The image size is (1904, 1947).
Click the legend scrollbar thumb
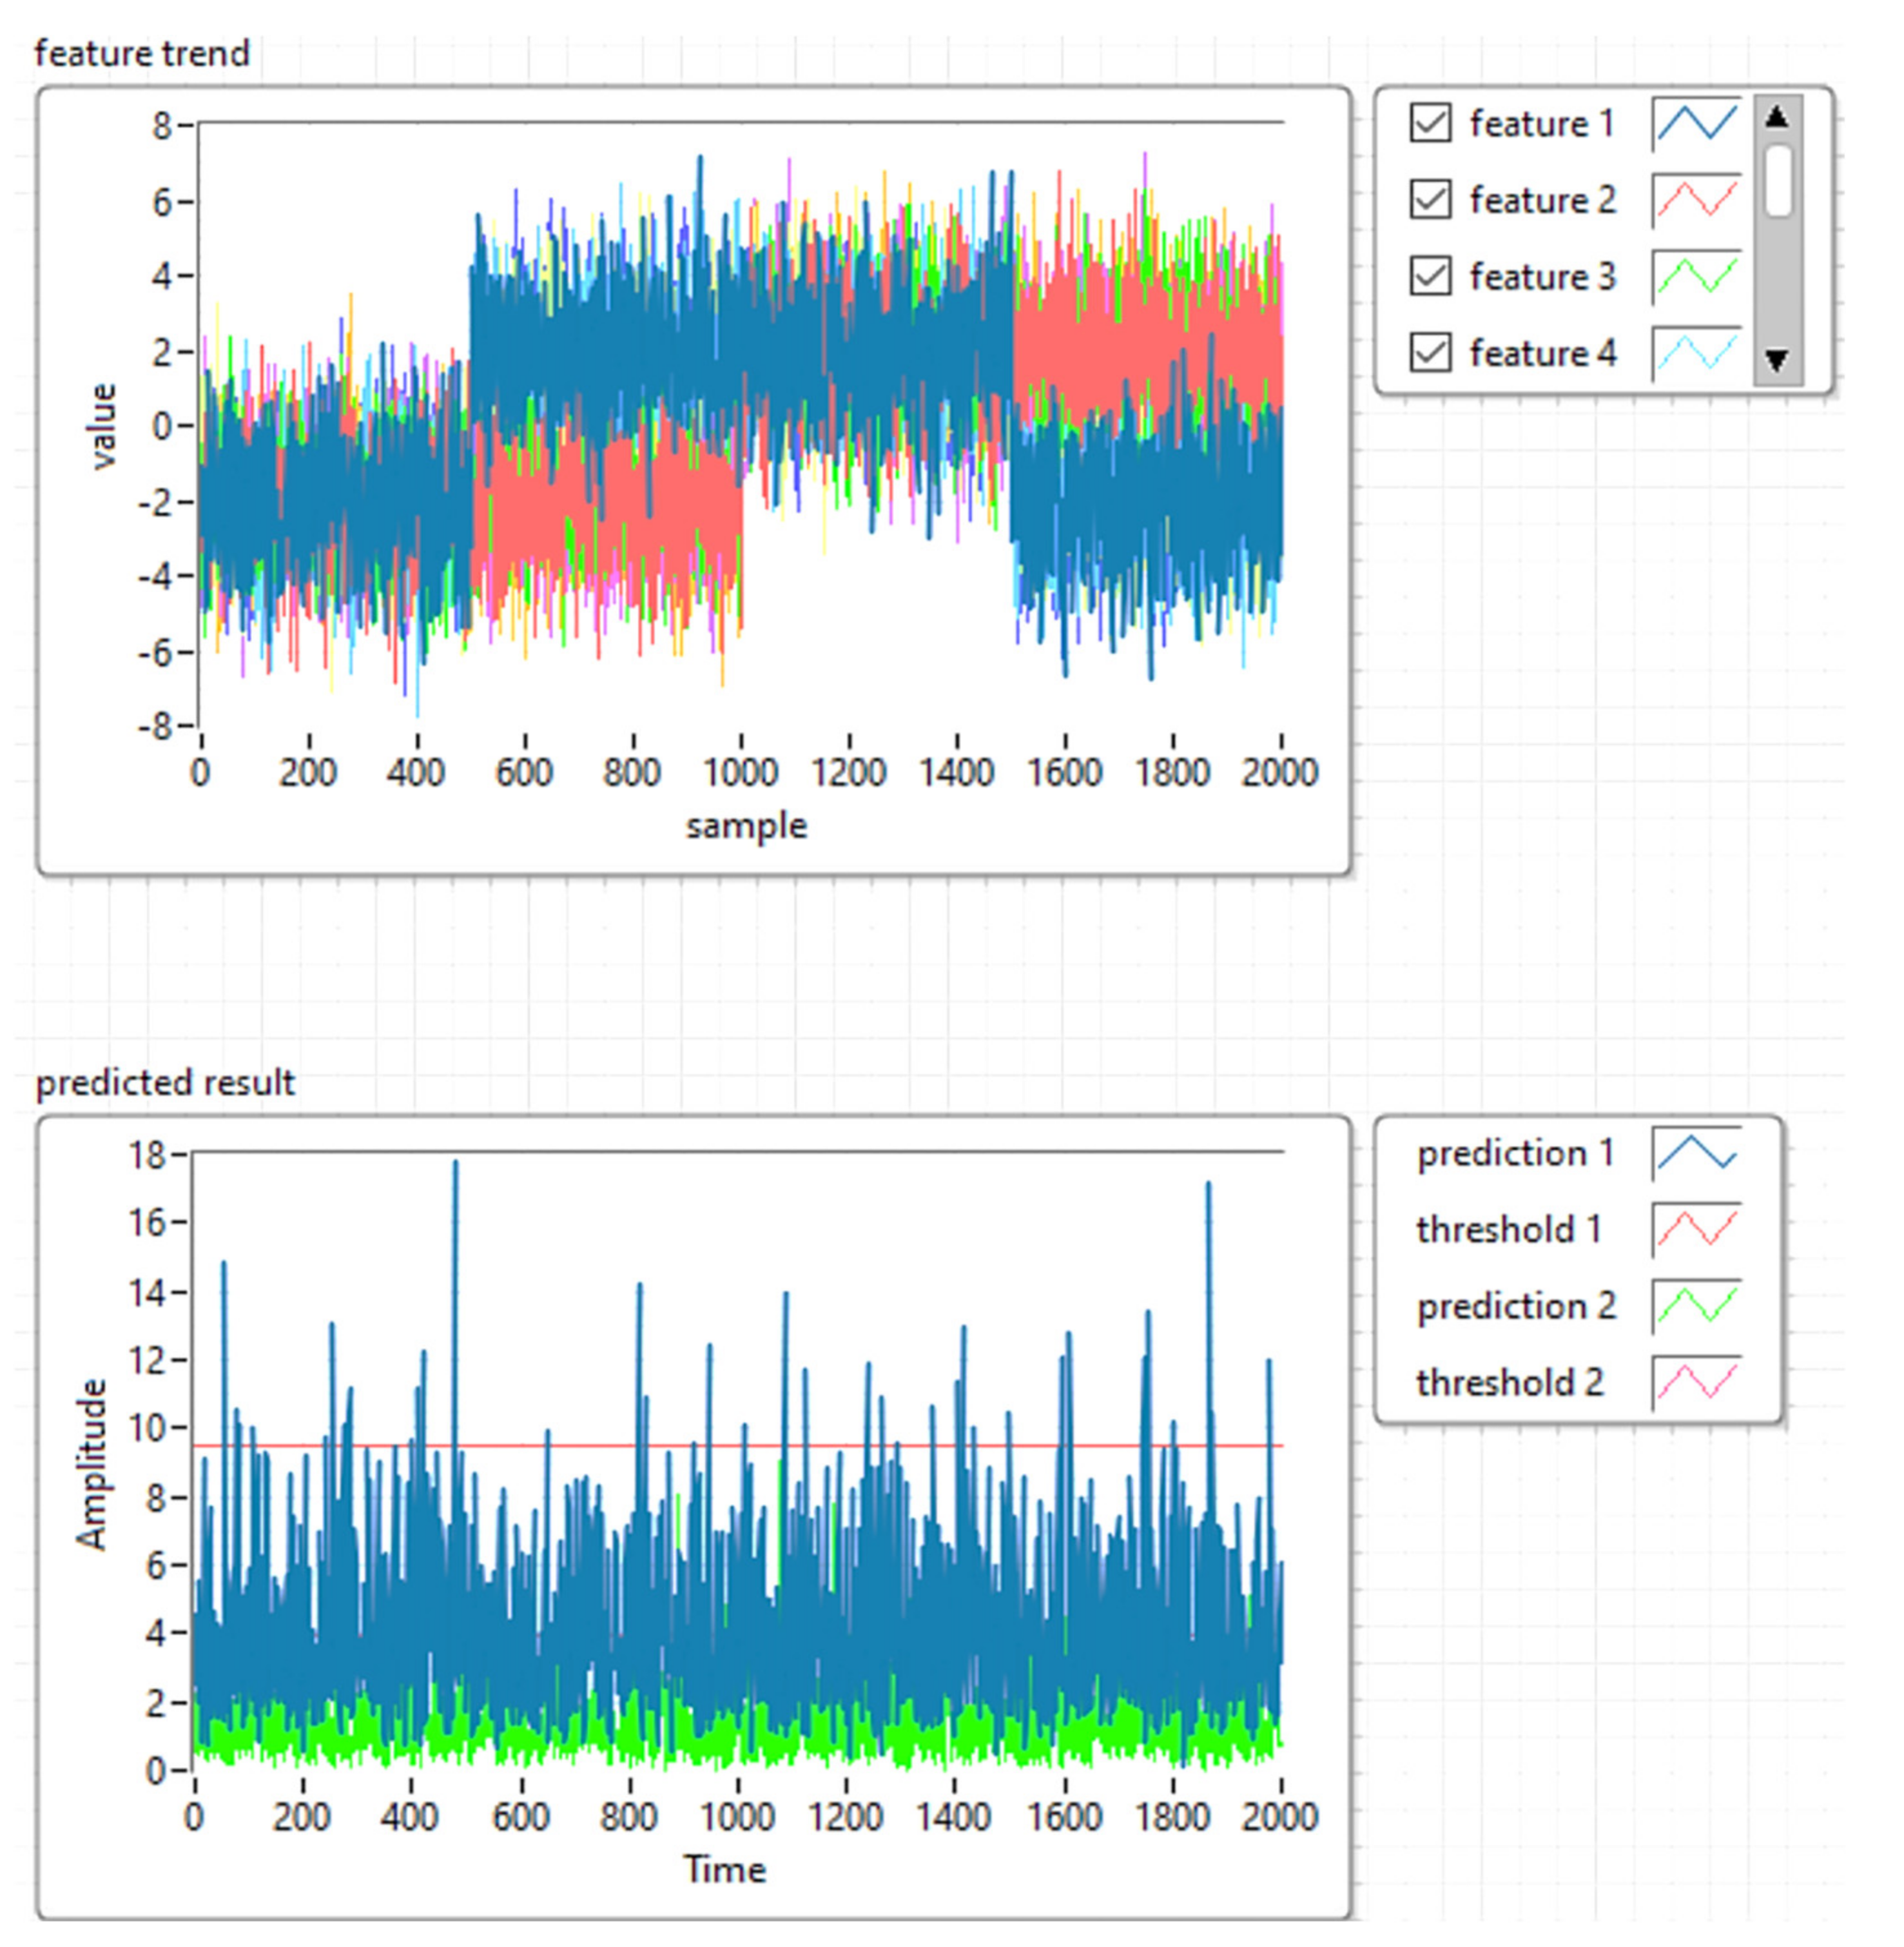click(x=1777, y=181)
